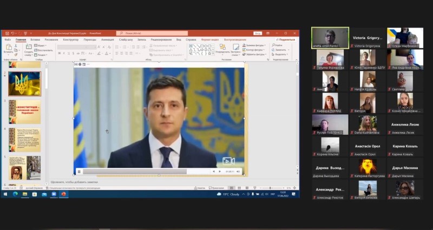
Task: Open File Explorer from the taskbar
Action: [25, 194]
